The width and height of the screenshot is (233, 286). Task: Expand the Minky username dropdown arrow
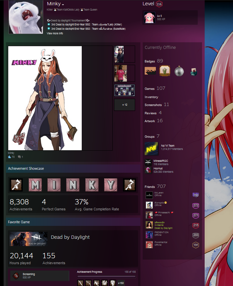[63, 5]
